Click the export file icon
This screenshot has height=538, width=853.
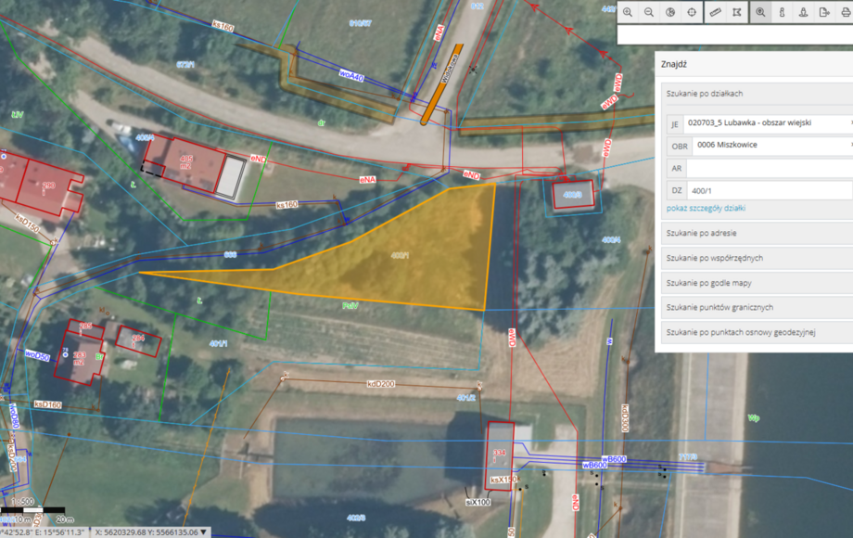point(824,12)
